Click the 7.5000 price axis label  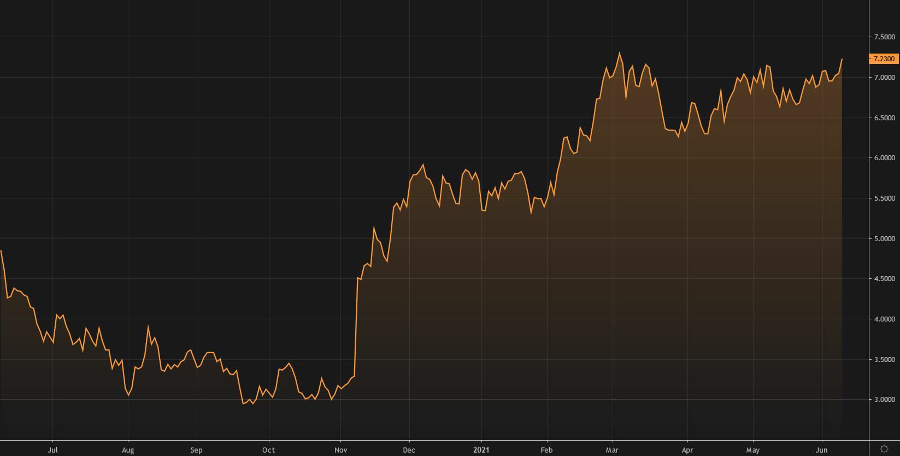884,37
